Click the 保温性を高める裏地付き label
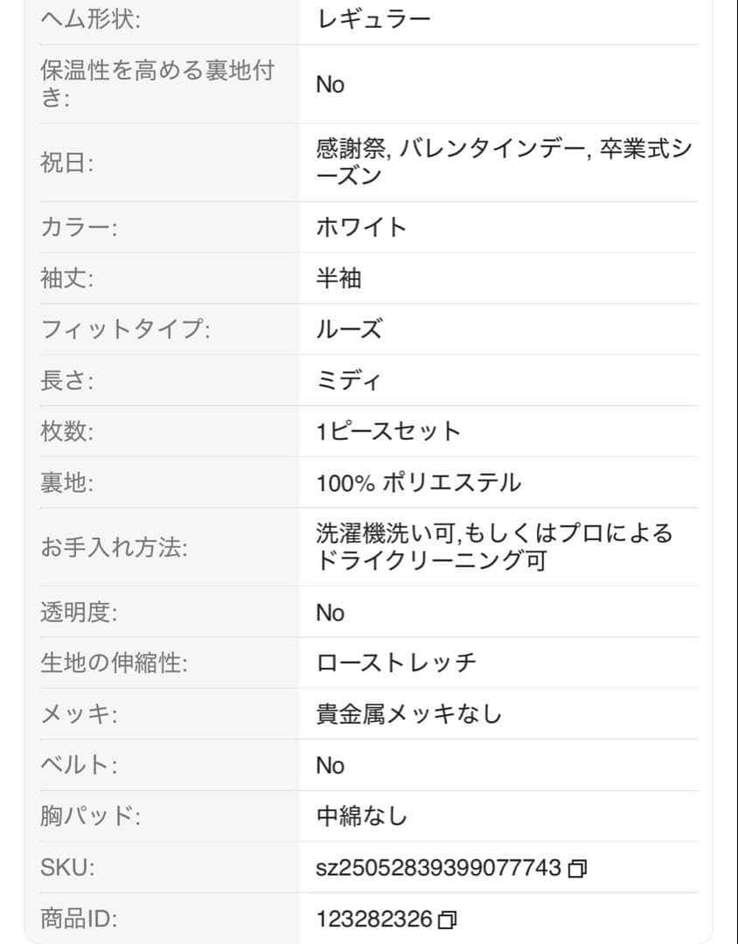The height and width of the screenshot is (944, 738). pos(158,84)
